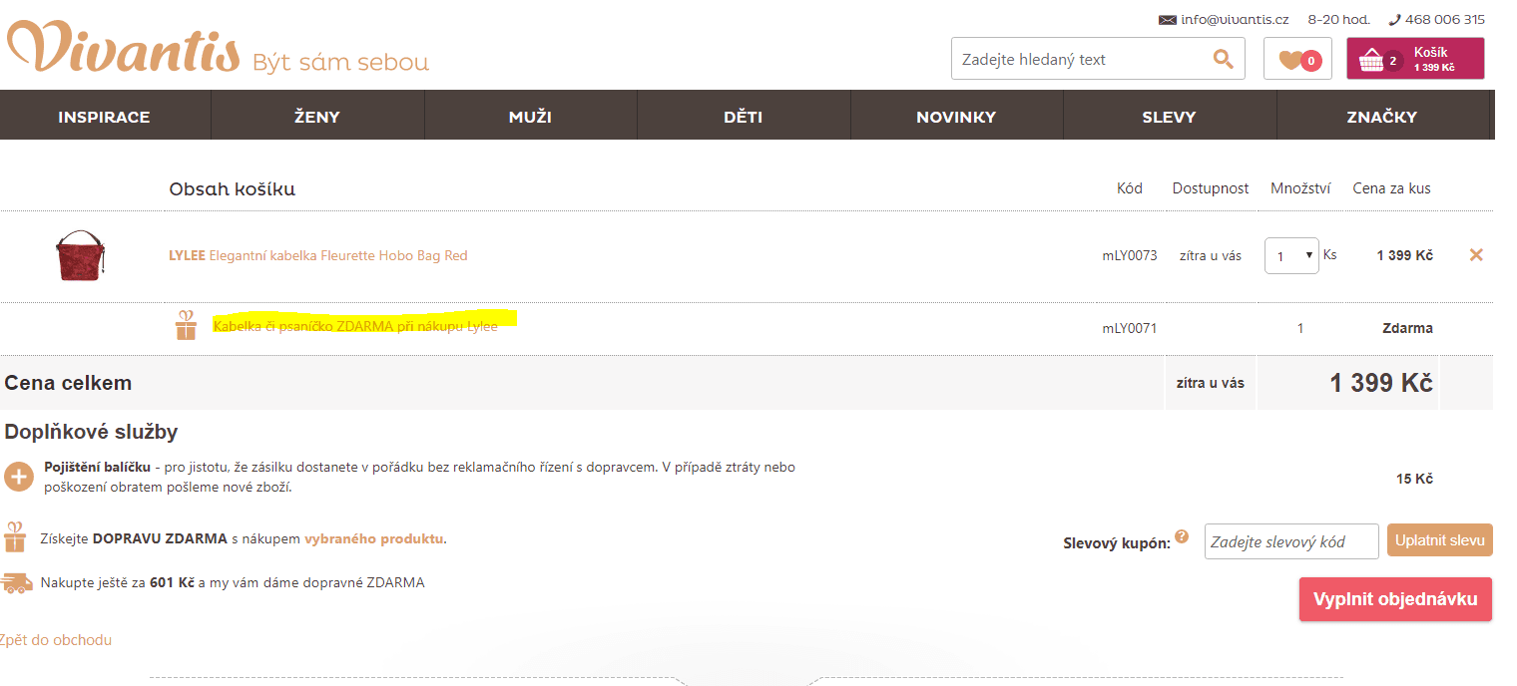This screenshot has width=1517, height=686.
Task: Click the search magnifier icon
Action: (1223, 60)
